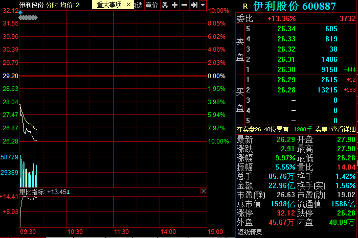Click the 58779 volume axis label

[x=9, y=157]
